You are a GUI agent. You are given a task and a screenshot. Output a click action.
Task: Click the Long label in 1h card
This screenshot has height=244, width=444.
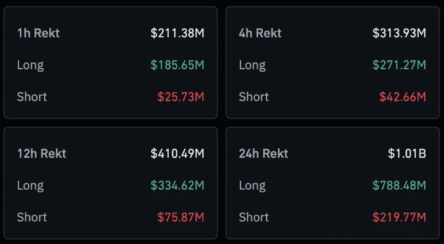click(30, 65)
